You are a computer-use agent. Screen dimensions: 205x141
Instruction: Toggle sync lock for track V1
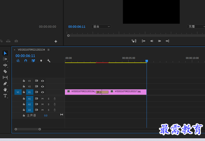click(x=37, y=92)
